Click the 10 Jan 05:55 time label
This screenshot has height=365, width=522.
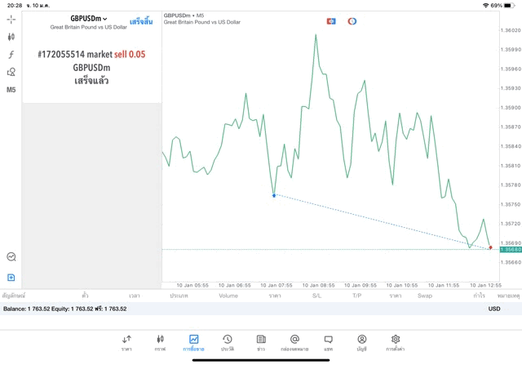coord(192,285)
